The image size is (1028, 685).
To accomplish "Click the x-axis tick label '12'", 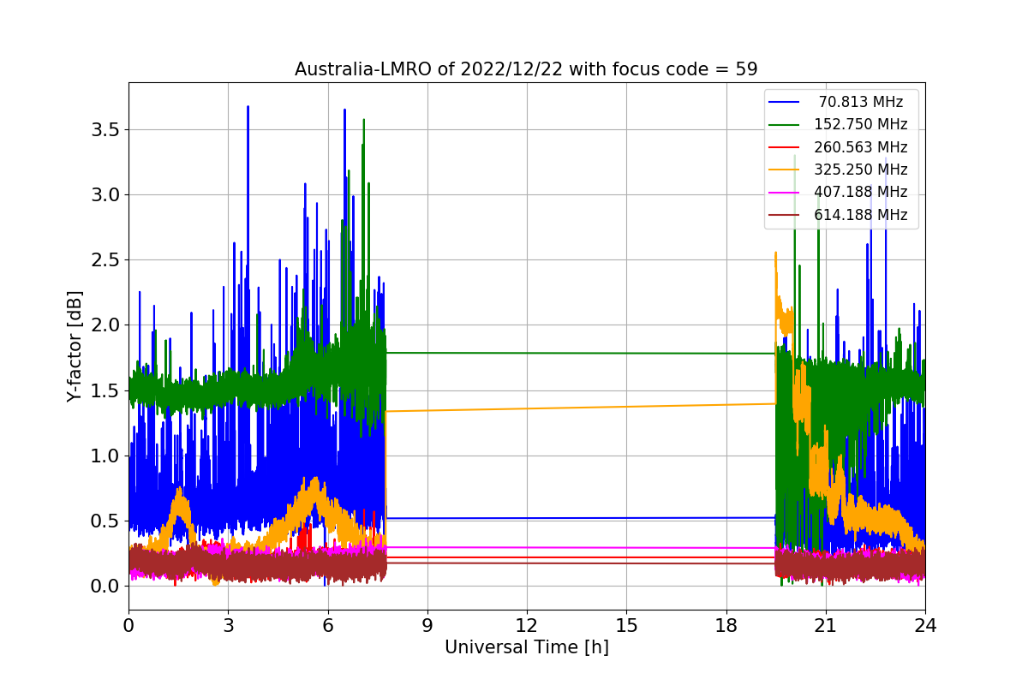I will tap(527, 626).
